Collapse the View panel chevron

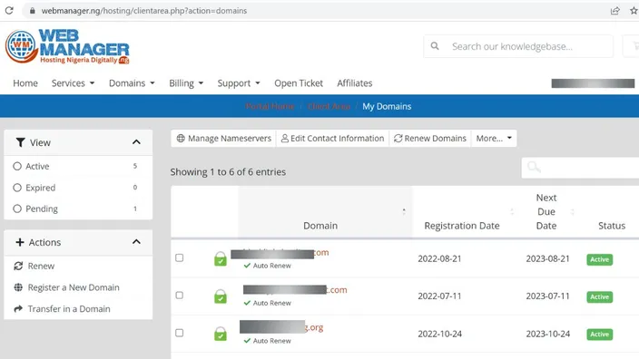click(x=136, y=142)
